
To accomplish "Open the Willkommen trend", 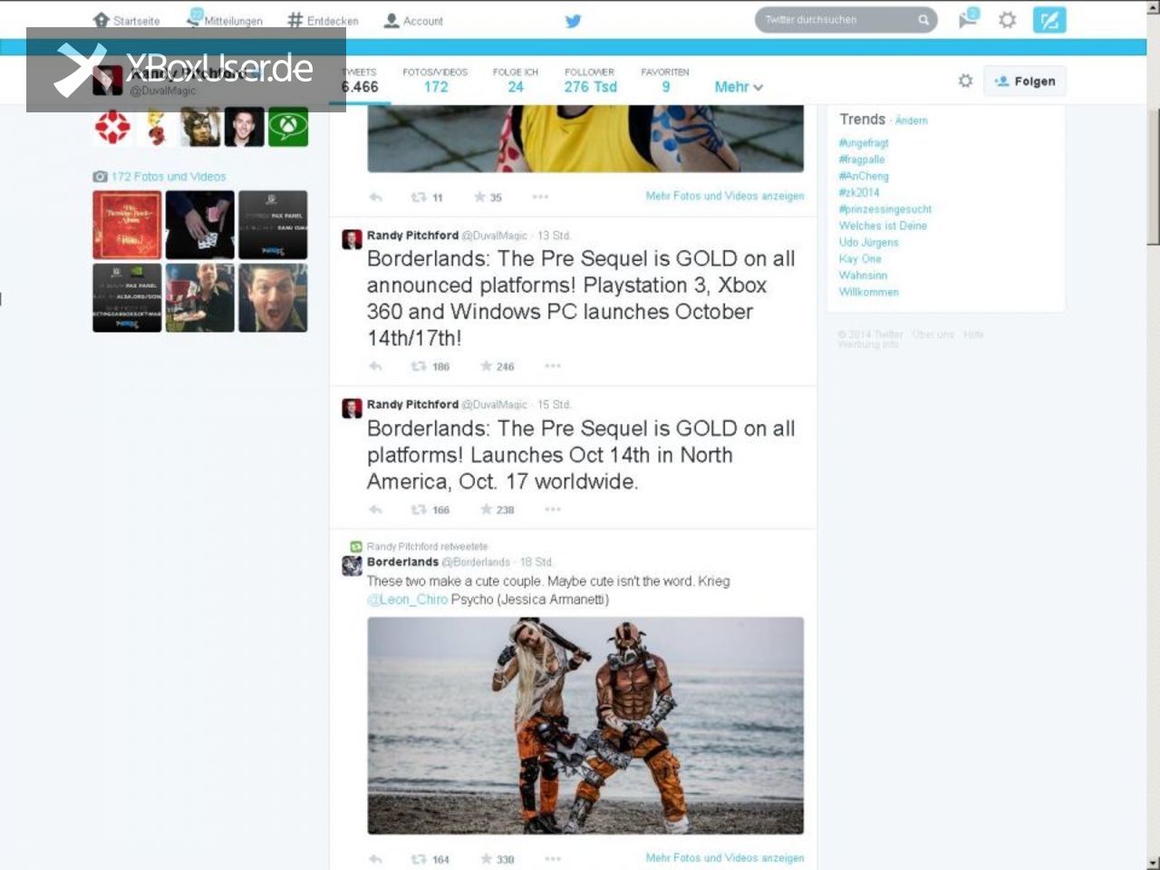I will [869, 292].
